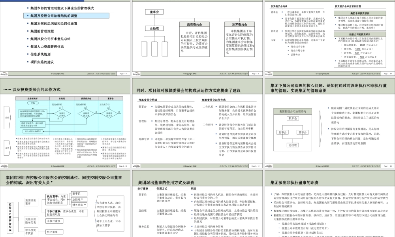Click the © Copyright 2002 footer text
The height and width of the screenshot is (237, 395).
57,73
